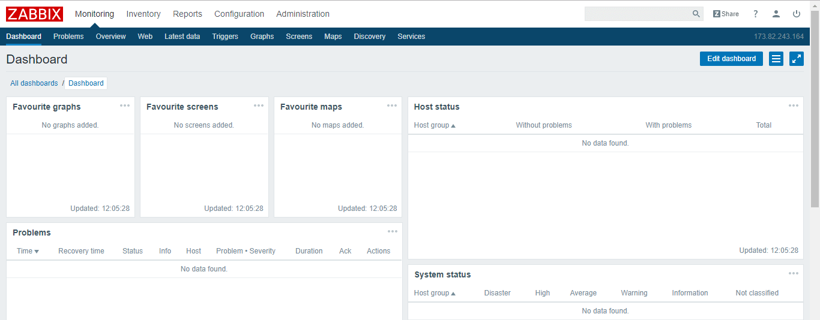
Task: Open Favourite maps widget menu dots
Action: click(x=392, y=105)
